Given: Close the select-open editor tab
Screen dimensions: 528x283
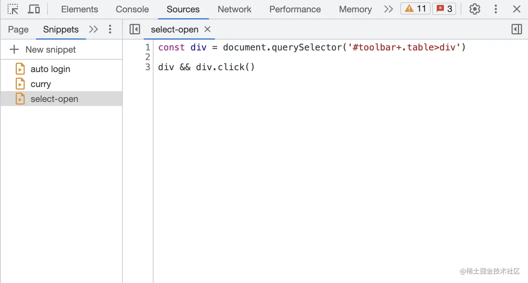Looking at the screenshot, I should coord(207,29).
